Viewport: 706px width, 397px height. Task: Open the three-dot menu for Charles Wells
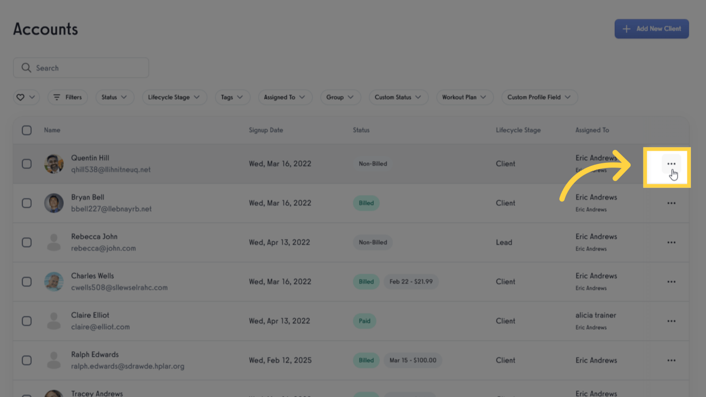pos(671,282)
